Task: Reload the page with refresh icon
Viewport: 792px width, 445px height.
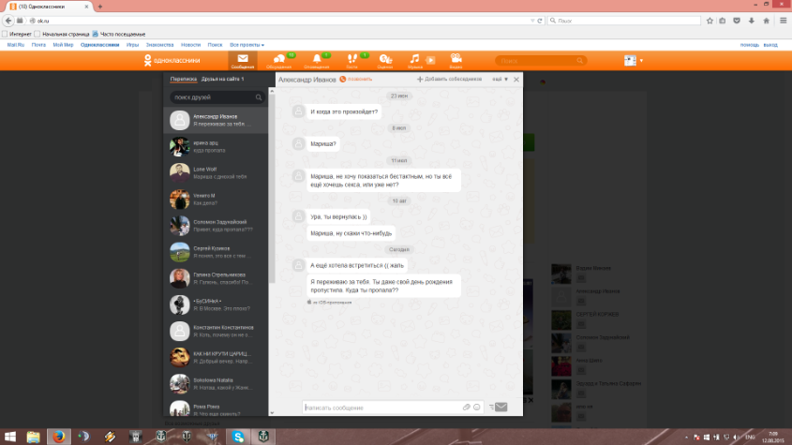Action: 540,21
